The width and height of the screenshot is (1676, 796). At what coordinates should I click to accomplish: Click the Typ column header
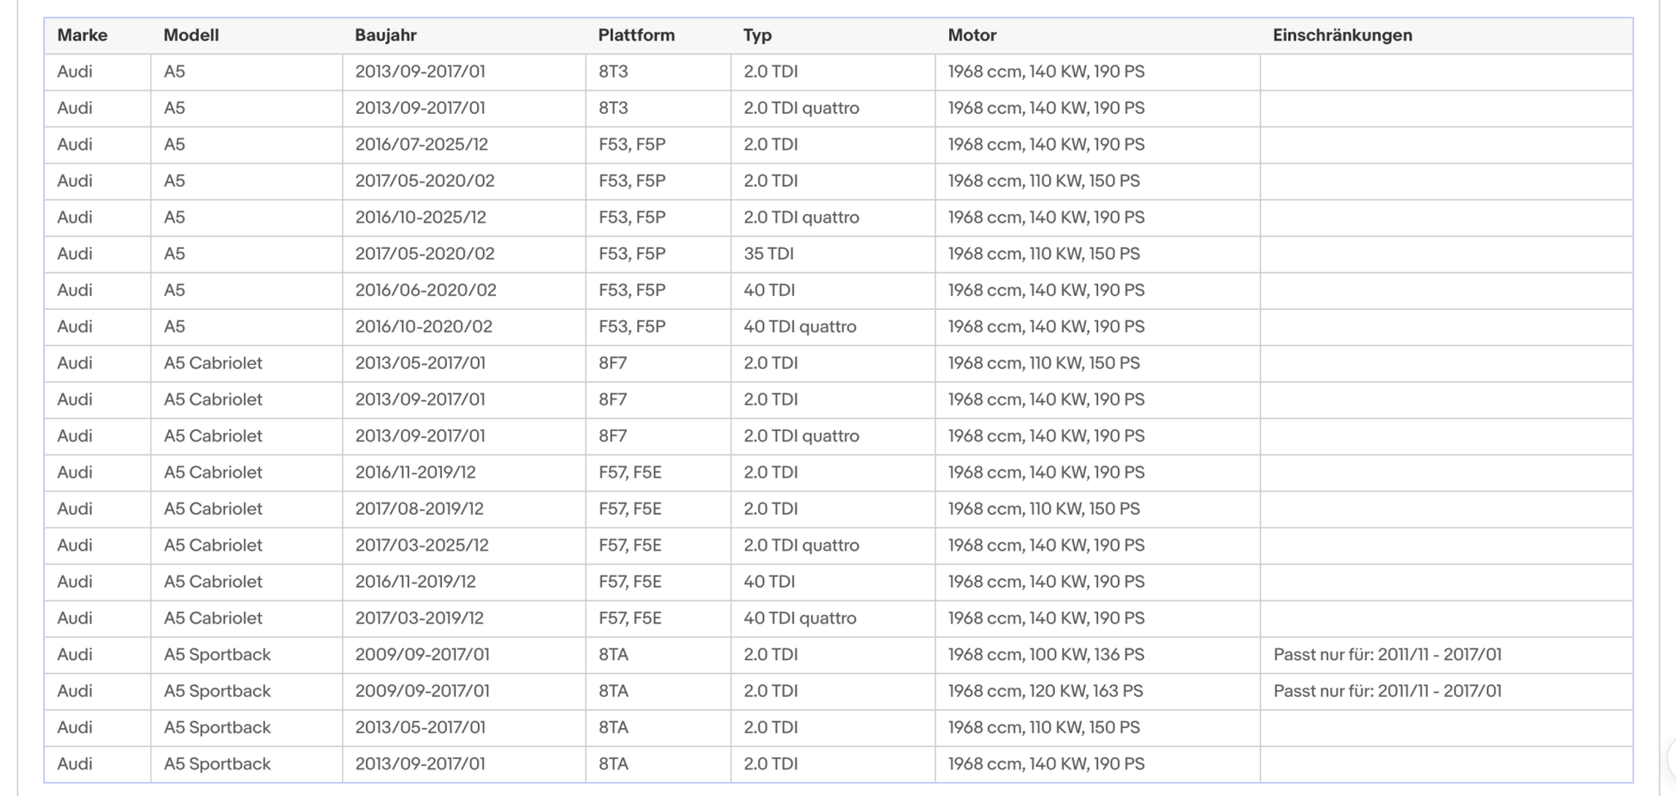pos(758,35)
